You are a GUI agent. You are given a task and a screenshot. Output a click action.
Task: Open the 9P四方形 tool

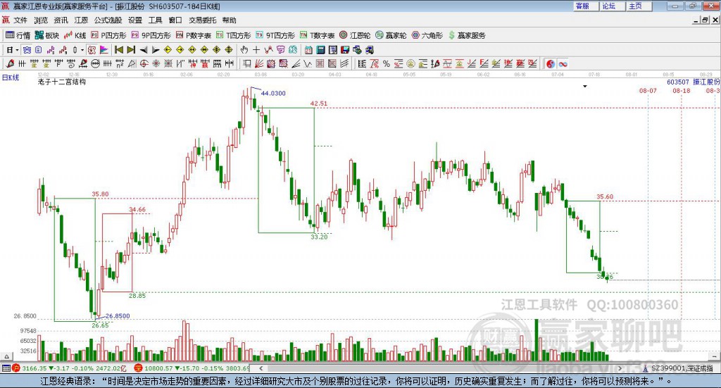151,35
